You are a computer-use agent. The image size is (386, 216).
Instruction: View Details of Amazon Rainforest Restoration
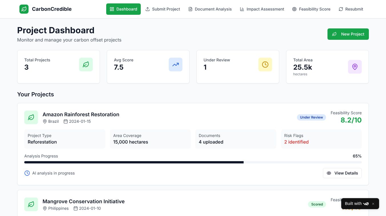(x=342, y=173)
